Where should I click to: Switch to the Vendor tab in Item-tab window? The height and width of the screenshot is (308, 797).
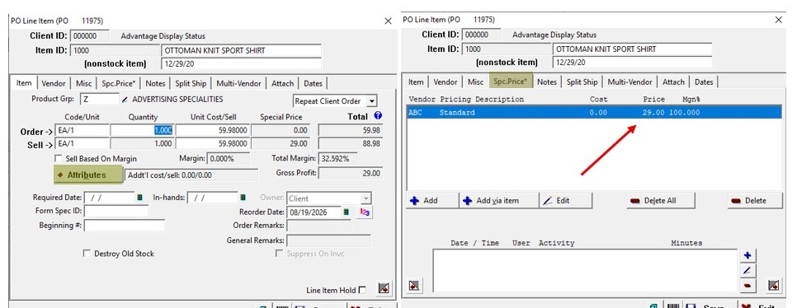[54, 83]
